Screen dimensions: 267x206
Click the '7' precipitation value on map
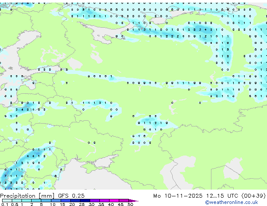click(x=5, y=176)
